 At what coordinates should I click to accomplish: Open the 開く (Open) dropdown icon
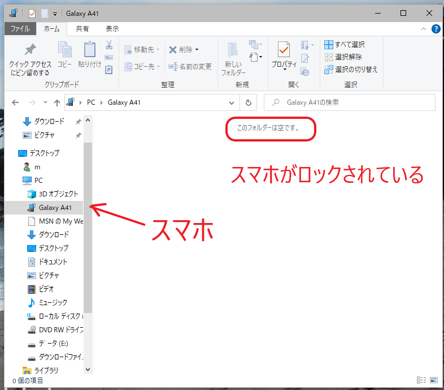coord(307,45)
